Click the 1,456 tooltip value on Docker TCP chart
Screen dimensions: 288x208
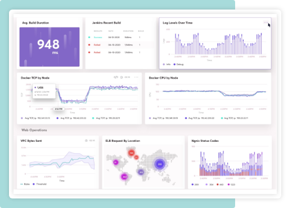tap(40, 87)
